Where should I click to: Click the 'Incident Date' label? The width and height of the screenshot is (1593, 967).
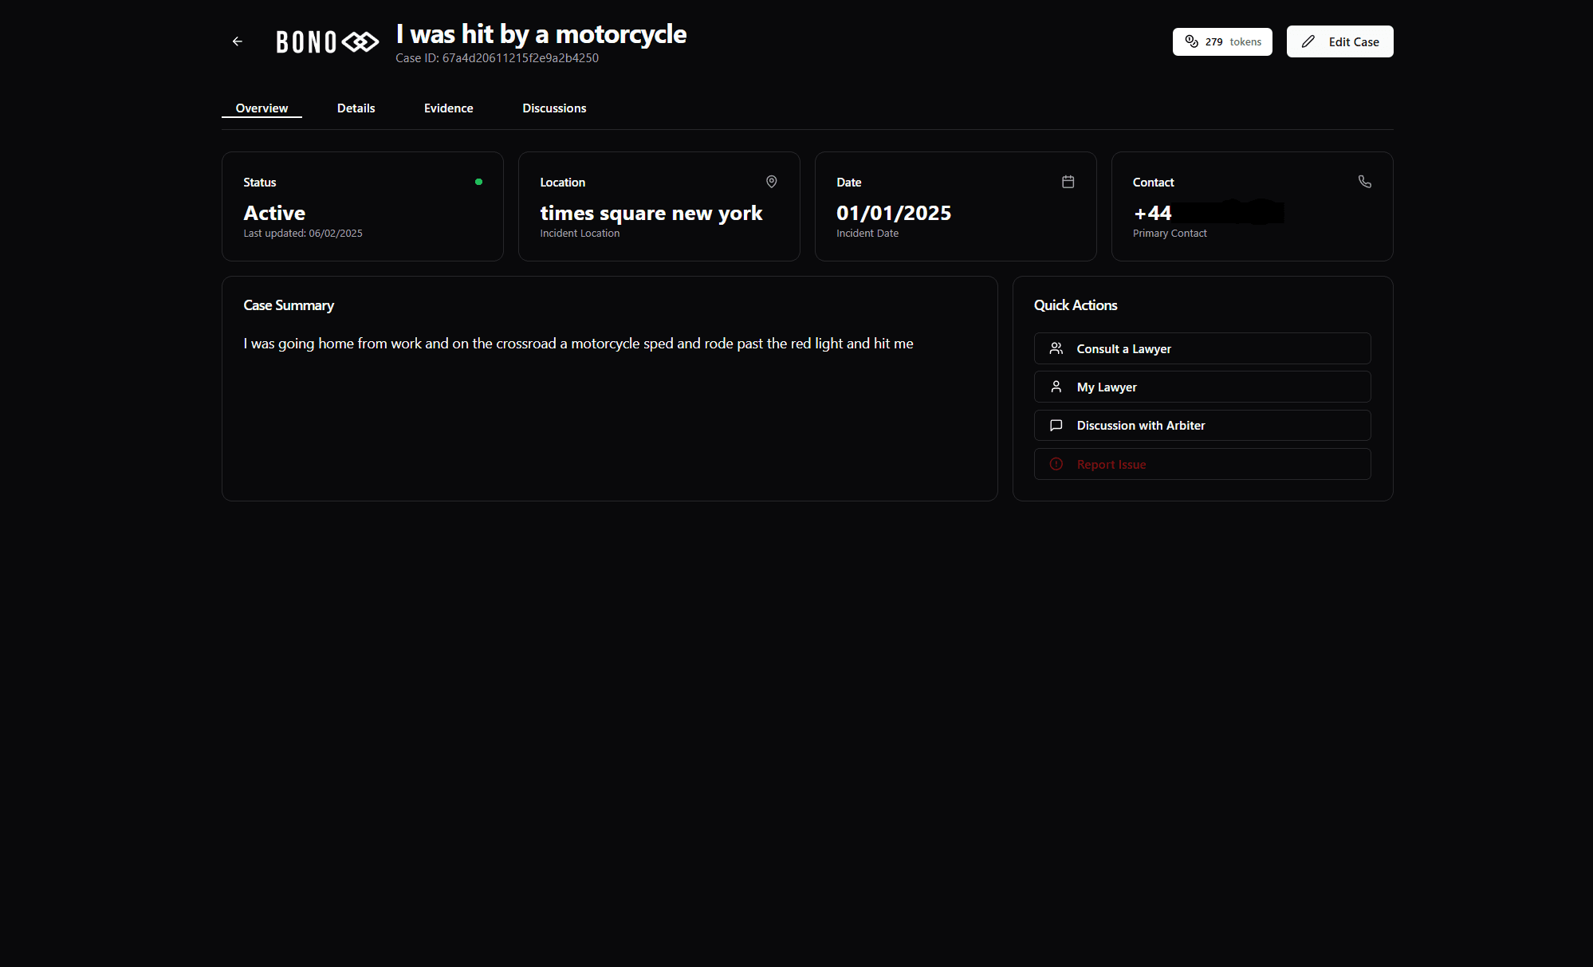pyautogui.click(x=867, y=234)
